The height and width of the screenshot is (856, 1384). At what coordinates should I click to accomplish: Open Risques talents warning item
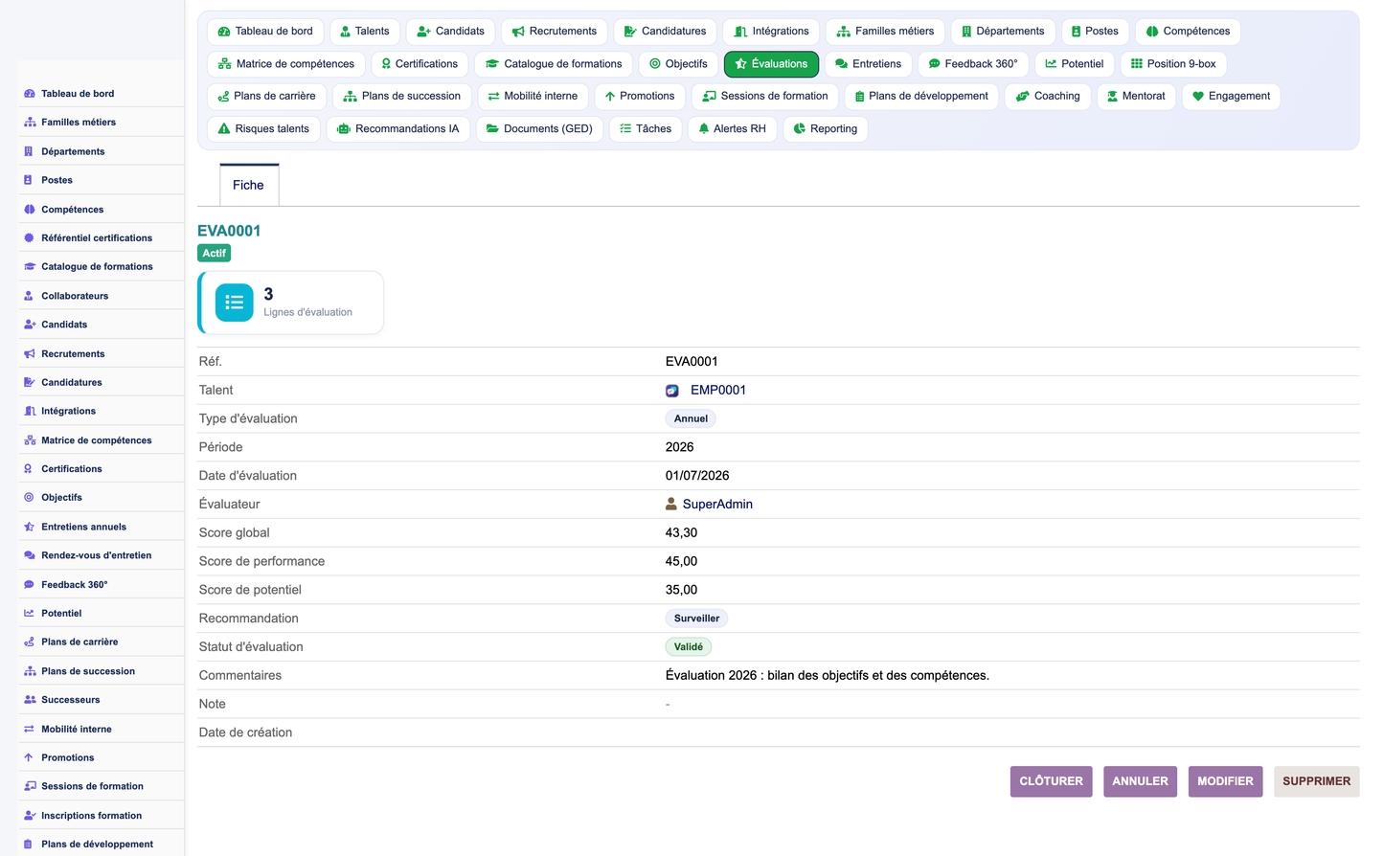[x=263, y=128]
